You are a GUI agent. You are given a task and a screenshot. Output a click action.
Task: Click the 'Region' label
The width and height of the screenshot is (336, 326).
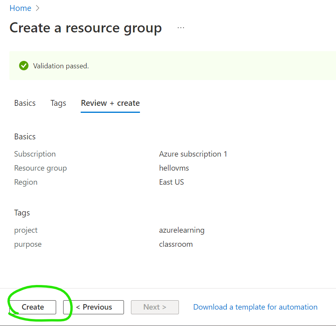point(26,182)
